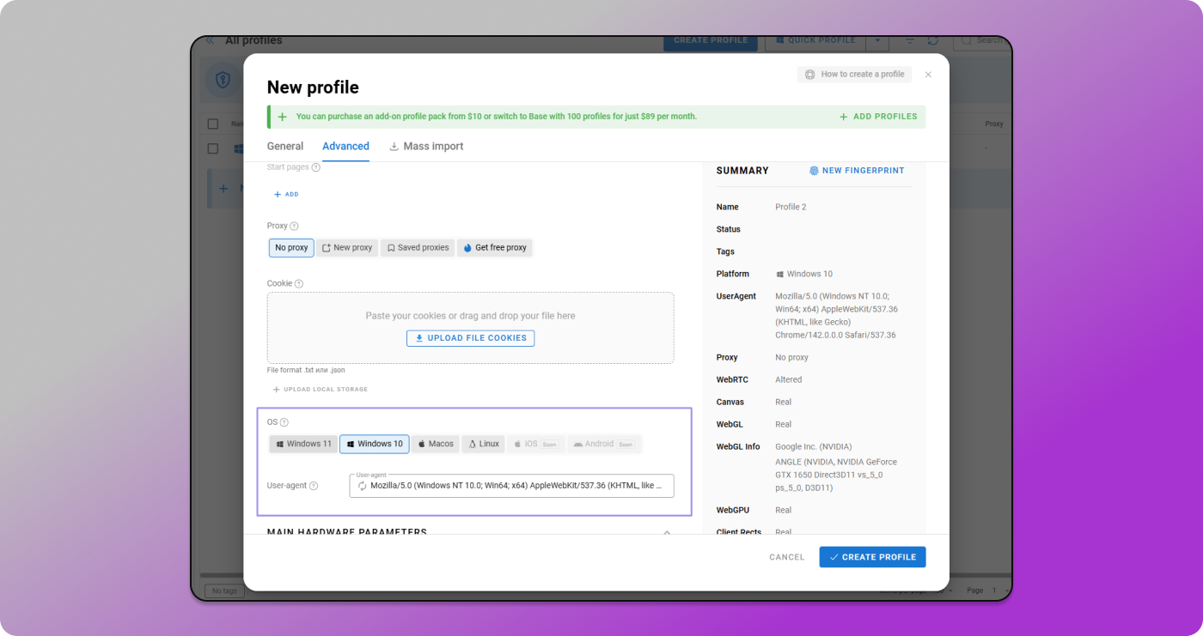Open the How to create a profile guide
Viewport: 1203px width, 636px height.
point(854,75)
